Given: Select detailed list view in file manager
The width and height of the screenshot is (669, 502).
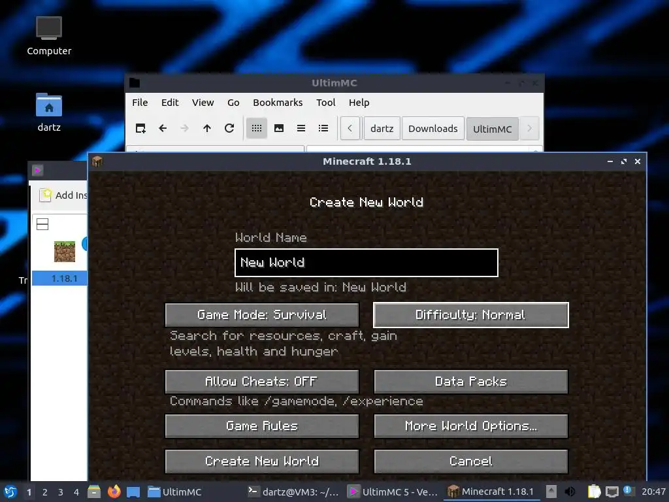Looking at the screenshot, I should click(323, 128).
